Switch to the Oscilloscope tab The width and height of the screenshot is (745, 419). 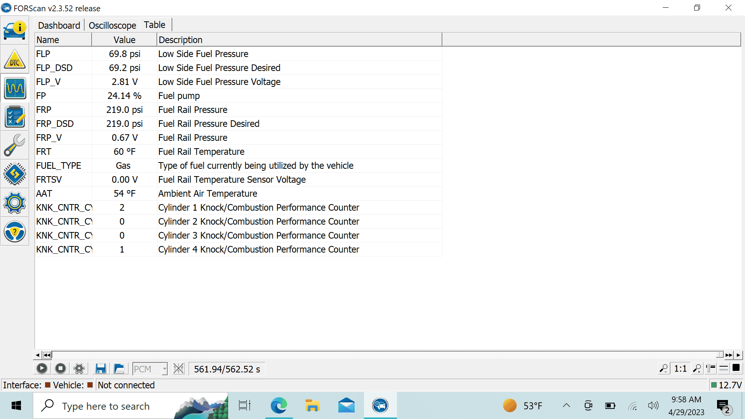pos(113,26)
